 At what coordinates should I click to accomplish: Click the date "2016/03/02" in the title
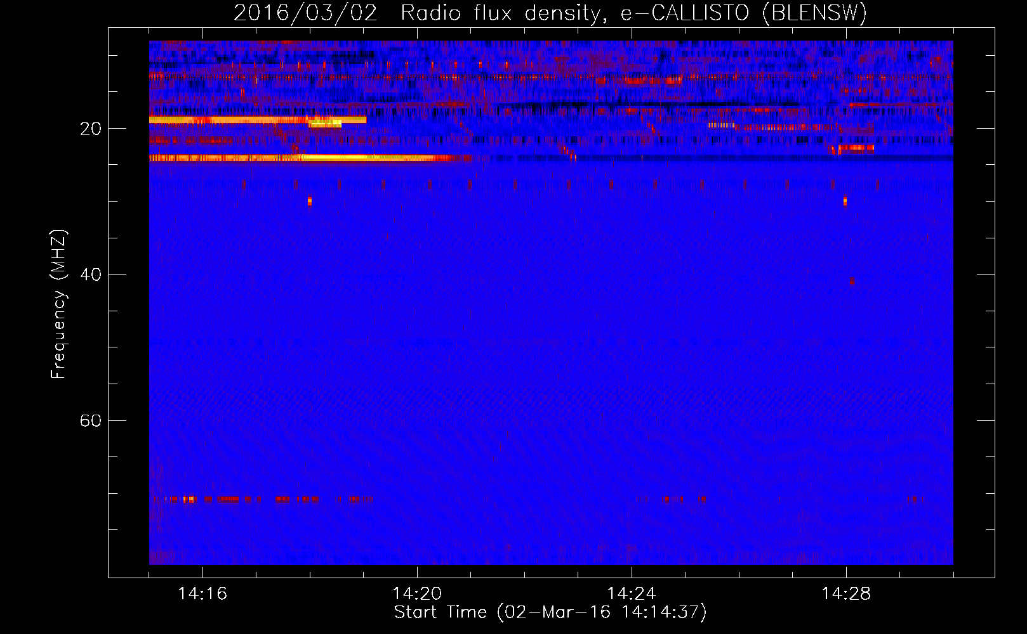(x=305, y=13)
